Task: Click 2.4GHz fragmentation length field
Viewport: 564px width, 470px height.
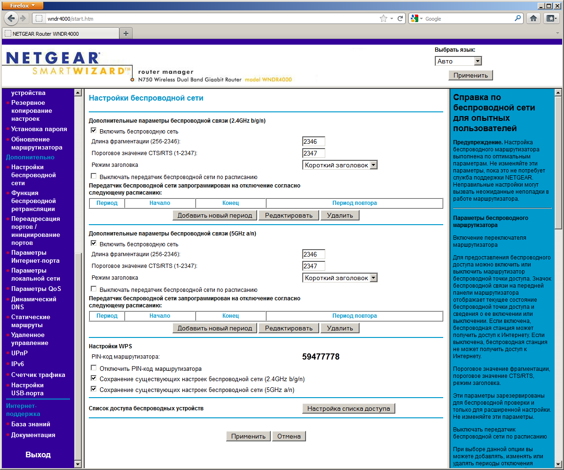Action: click(x=313, y=141)
